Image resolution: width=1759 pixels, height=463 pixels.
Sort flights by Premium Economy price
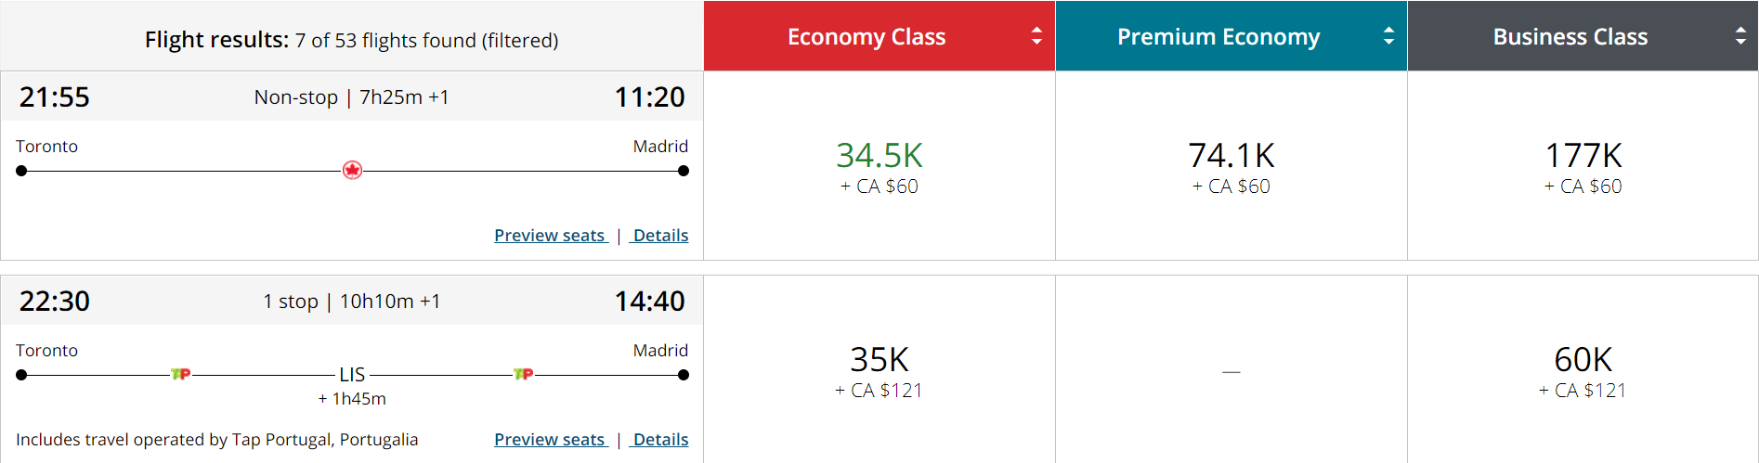pyautogui.click(x=1388, y=36)
